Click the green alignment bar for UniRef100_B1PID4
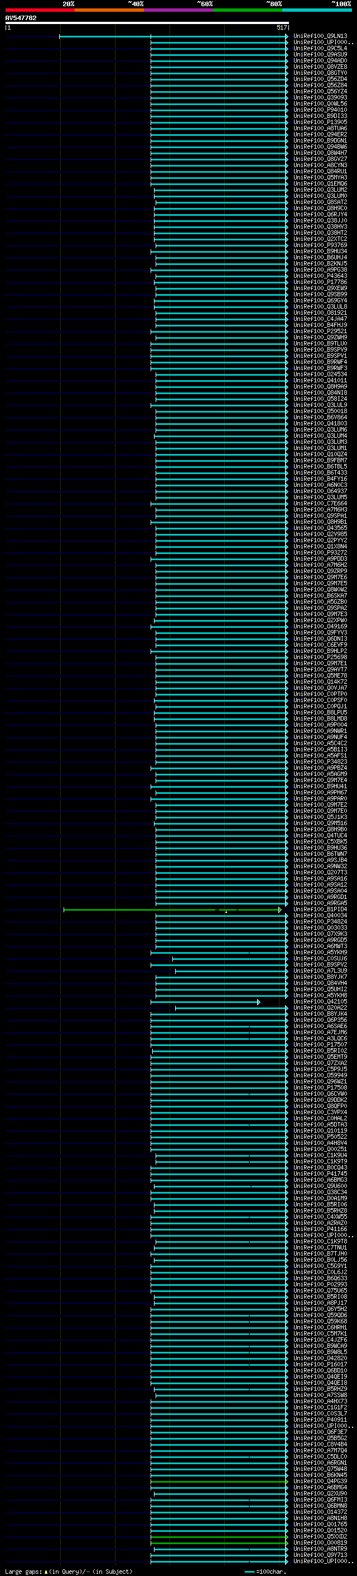Screen dimensions: 357x1576 pyautogui.click(x=173, y=910)
